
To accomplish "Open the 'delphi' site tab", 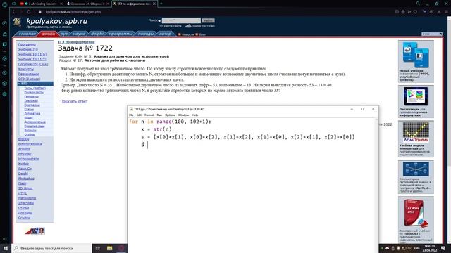I will [97, 34].
